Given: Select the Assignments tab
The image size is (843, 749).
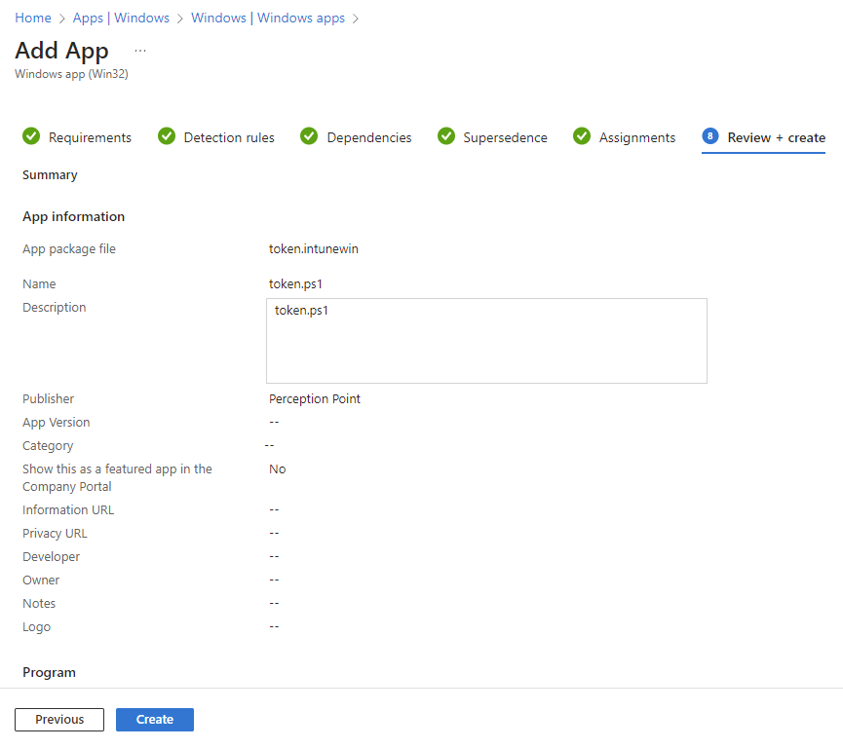Looking at the screenshot, I should pyautogui.click(x=636, y=137).
